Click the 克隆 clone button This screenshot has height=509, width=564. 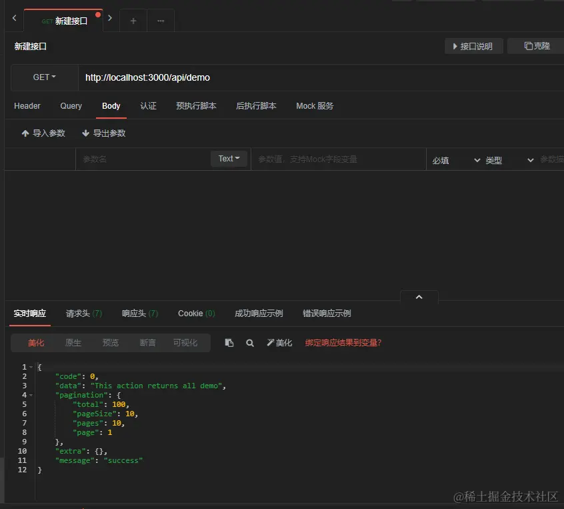coord(537,46)
